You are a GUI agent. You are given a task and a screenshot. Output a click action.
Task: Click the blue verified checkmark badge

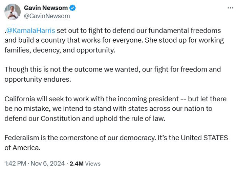point(72,8)
